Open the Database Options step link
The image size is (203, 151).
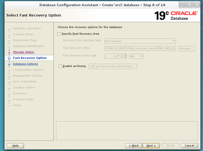25,64
